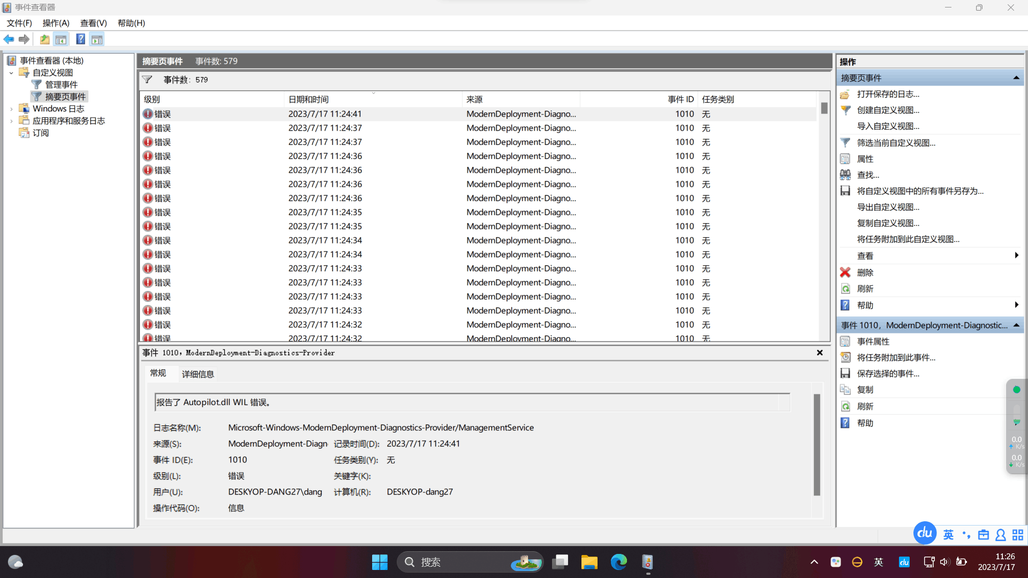Click the blue help question-mark toolbar icon
Image resolution: width=1028 pixels, height=578 pixels.
pos(80,39)
